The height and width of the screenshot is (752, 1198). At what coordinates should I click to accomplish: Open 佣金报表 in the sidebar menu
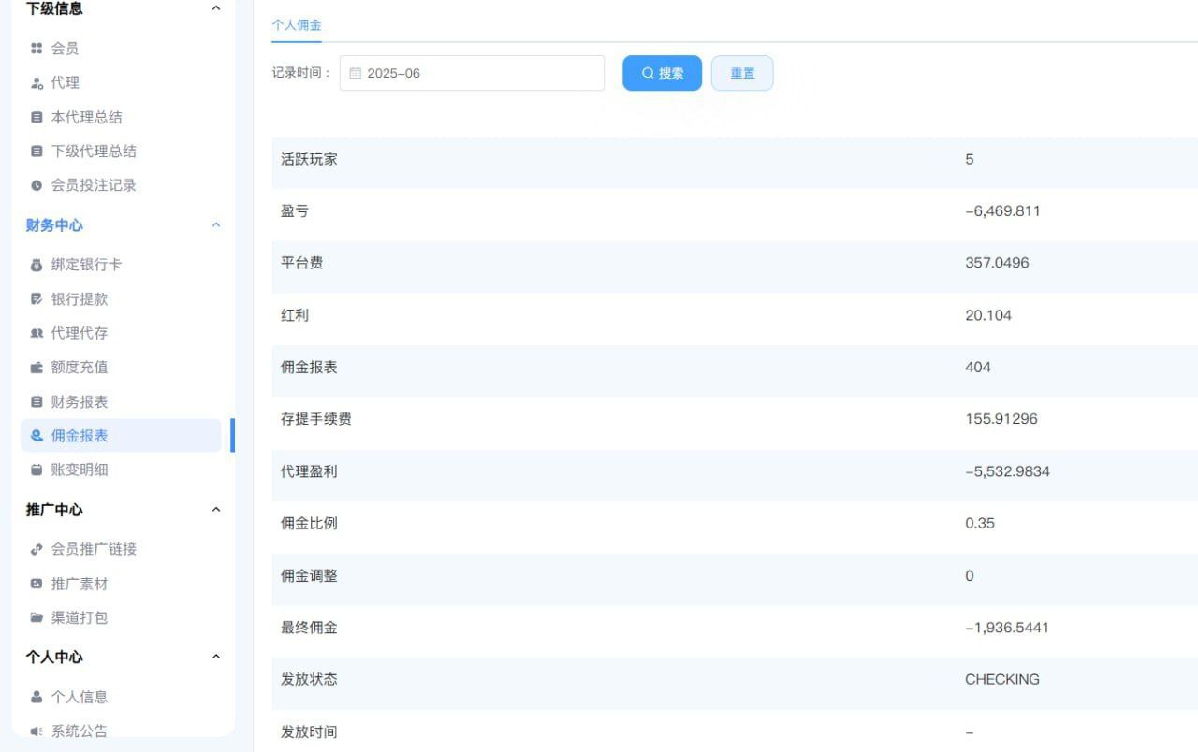[x=80, y=436]
